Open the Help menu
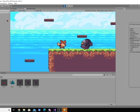Image resolution: width=140 pixels, height=112 pixels. (15, 3)
